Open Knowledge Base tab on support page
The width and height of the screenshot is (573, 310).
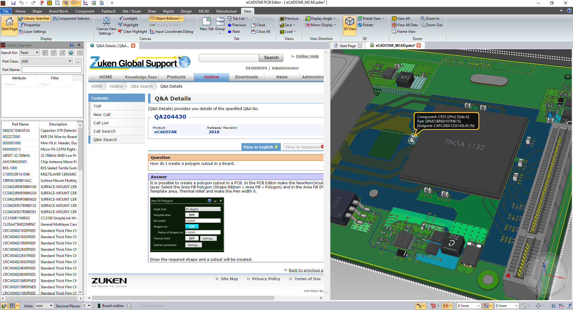(x=141, y=77)
